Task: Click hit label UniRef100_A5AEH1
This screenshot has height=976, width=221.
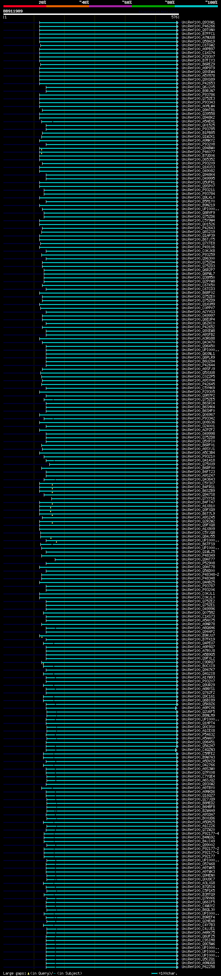Action: pos(198,122)
